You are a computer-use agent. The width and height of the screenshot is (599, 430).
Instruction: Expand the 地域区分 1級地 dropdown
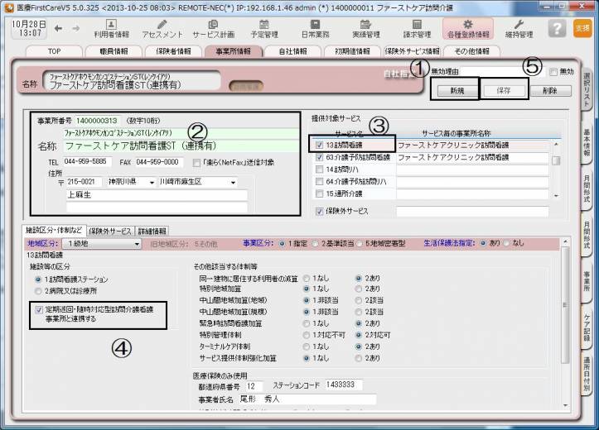tap(137, 244)
